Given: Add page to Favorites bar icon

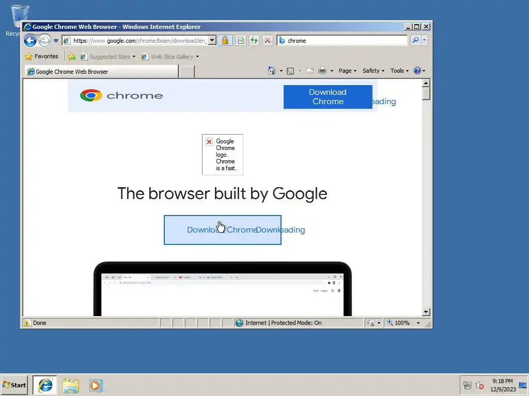Looking at the screenshot, I should (x=71, y=57).
